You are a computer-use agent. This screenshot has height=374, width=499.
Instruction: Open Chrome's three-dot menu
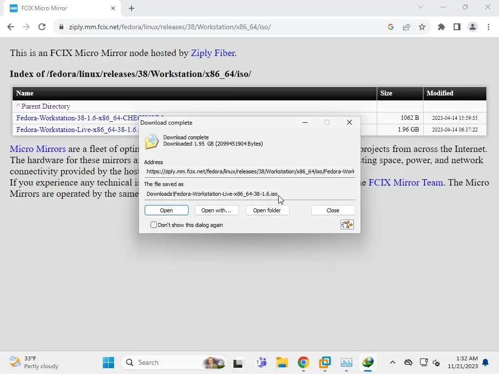[x=488, y=27]
